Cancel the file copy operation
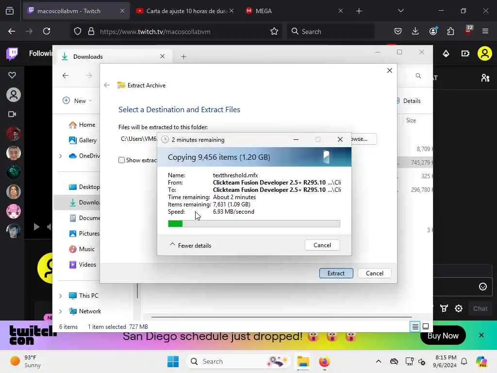 pyautogui.click(x=322, y=245)
